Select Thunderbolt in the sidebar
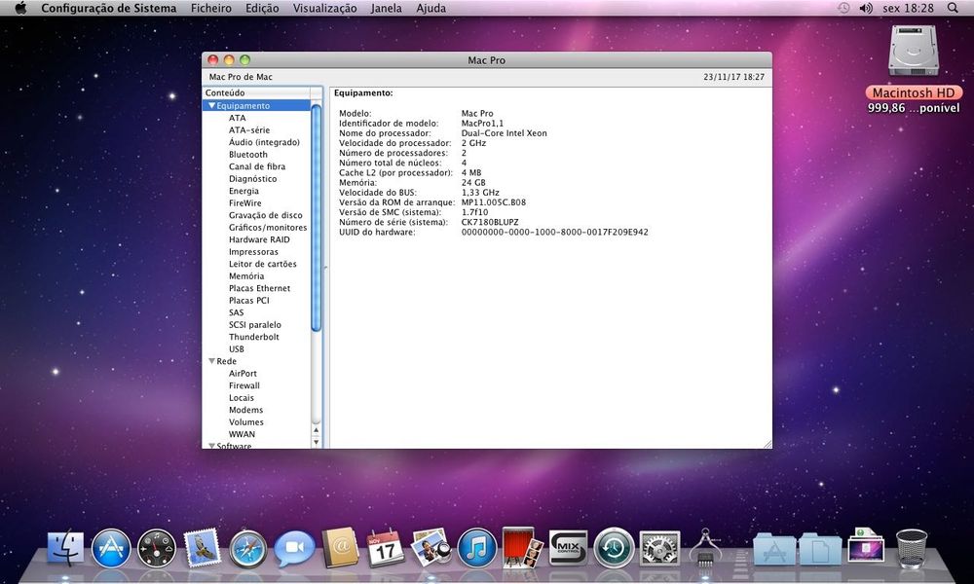 (x=254, y=337)
